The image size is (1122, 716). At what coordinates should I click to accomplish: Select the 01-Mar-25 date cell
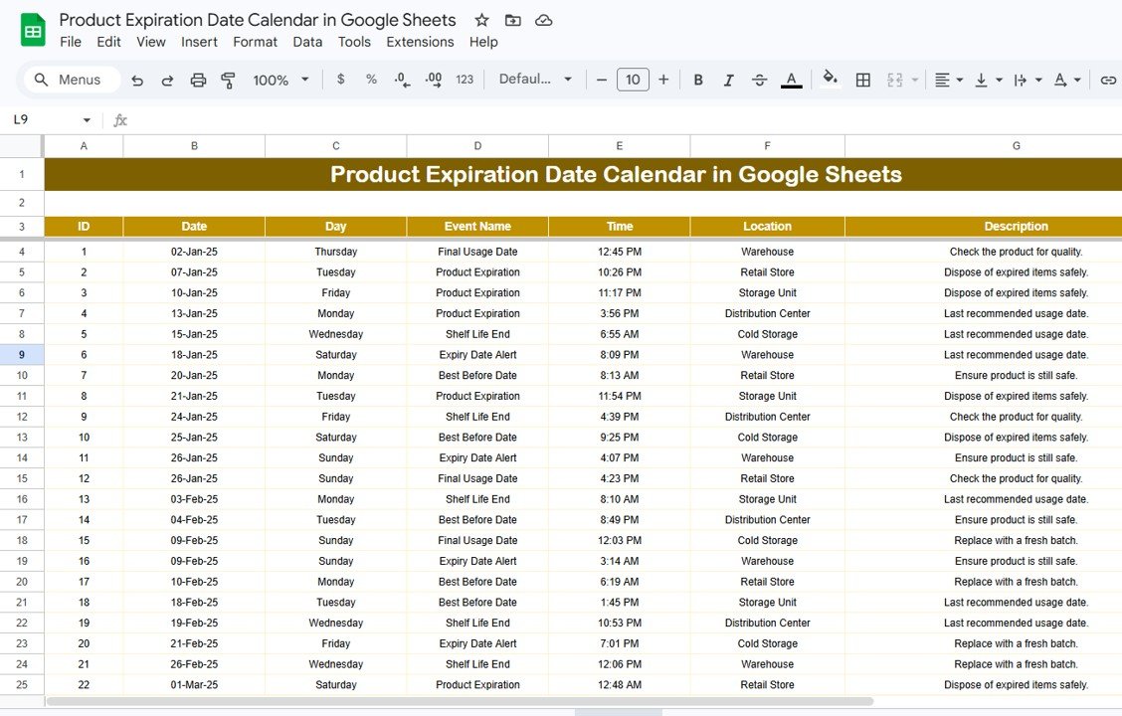pyautogui.click(x=194, y=684)
